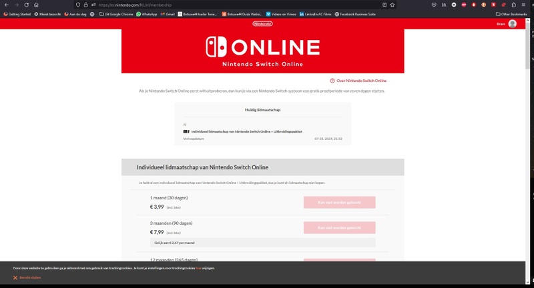This screenshot has width=534, height=288.
Task: Open the Betuwe44 trailer bookmark
Action: (x=198, y=14)
